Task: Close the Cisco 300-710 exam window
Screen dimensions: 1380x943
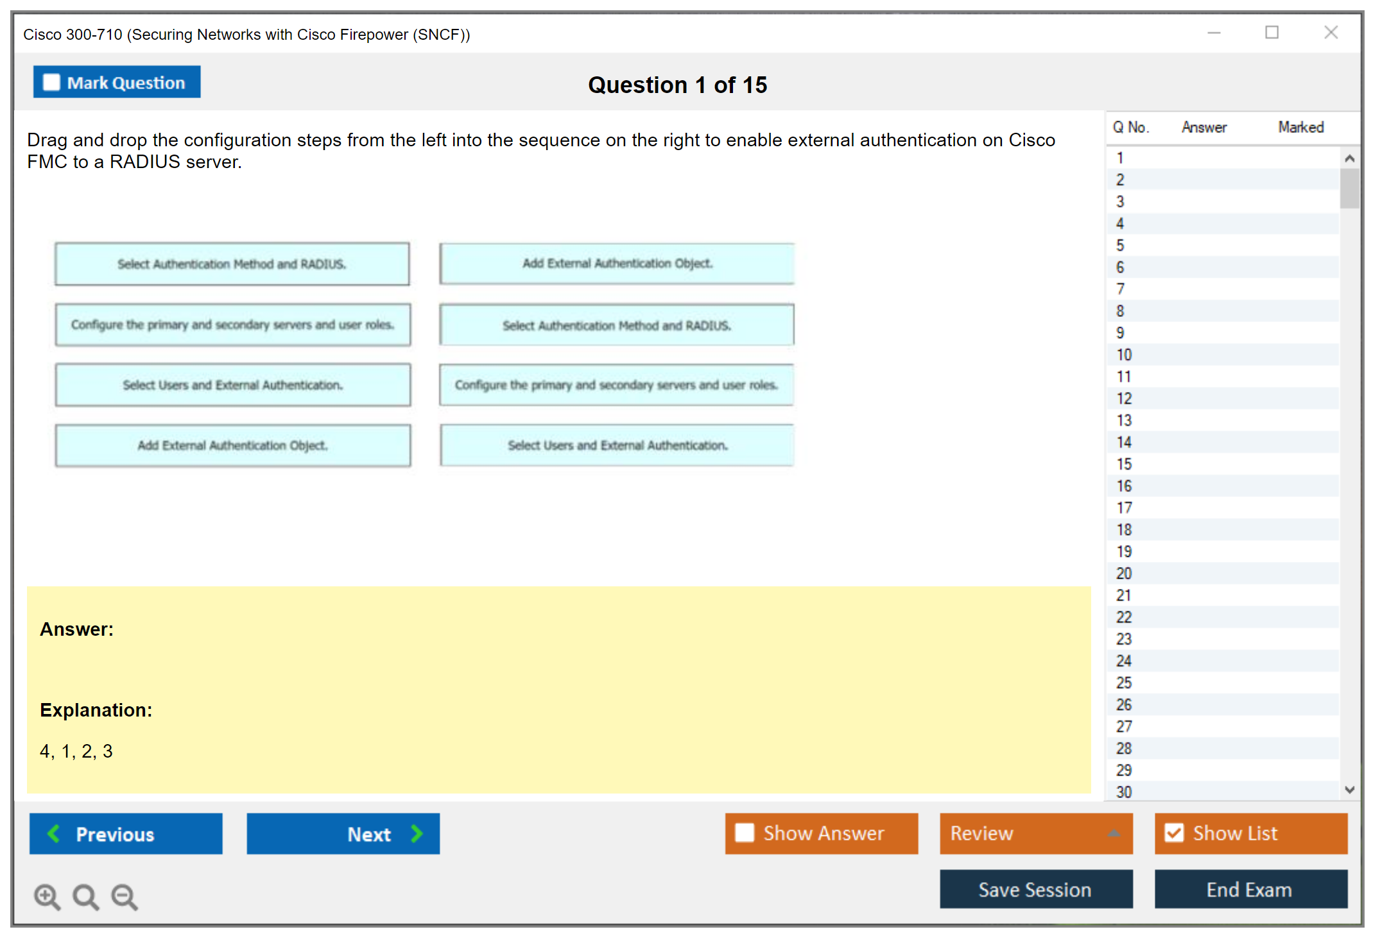Action: (x=1331, y=33)
